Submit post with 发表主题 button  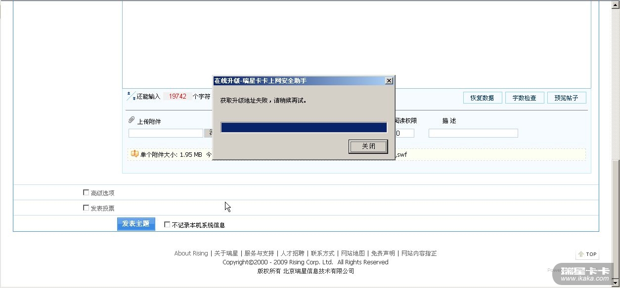coord(136,224)
